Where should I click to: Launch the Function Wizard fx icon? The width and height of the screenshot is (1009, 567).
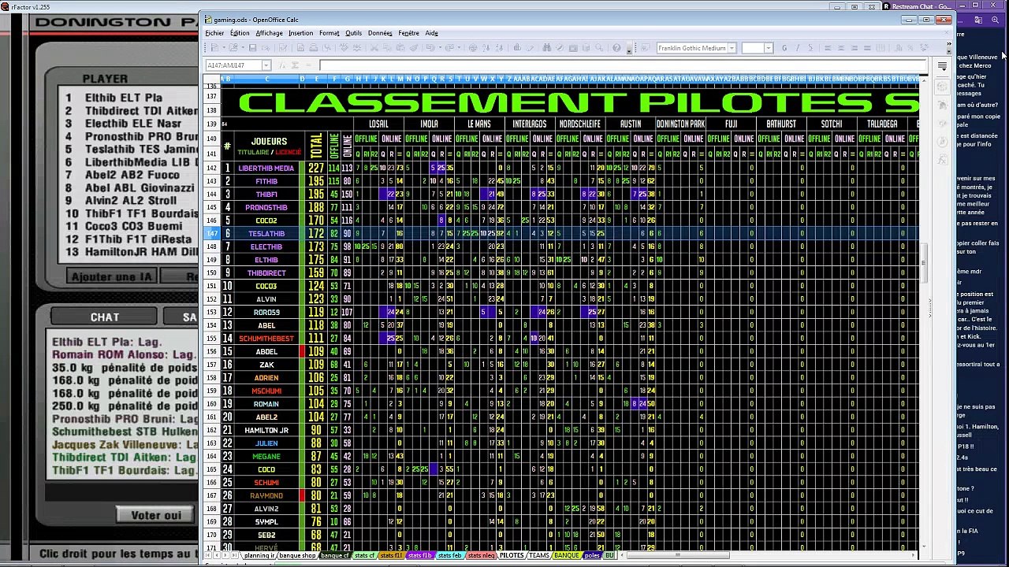pos(282,65)
